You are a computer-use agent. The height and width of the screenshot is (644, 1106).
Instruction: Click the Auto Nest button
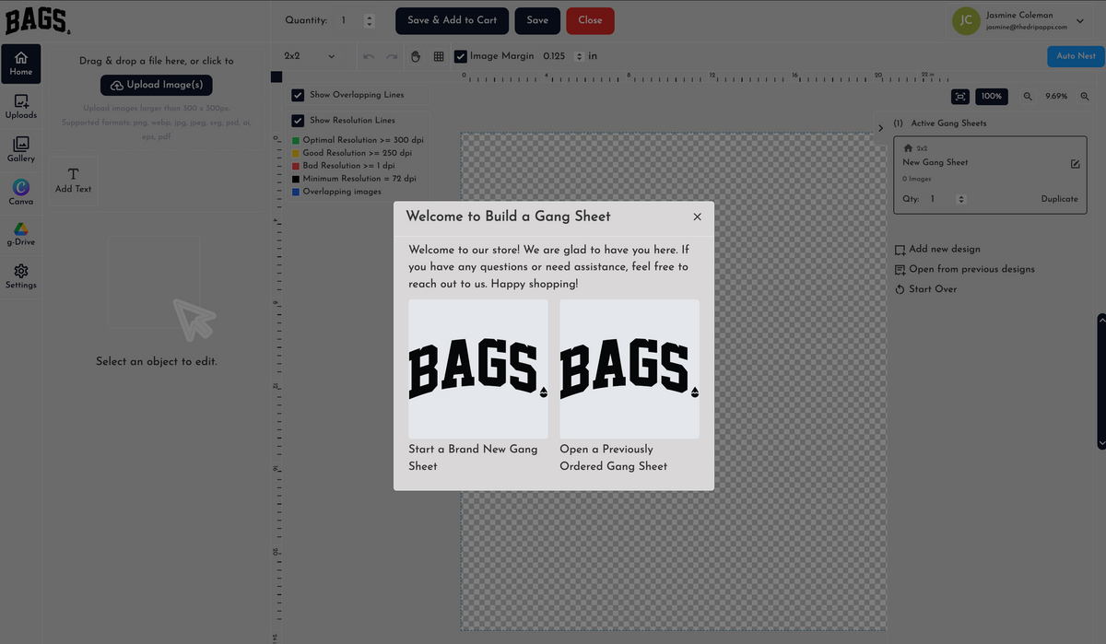[x=1076, y=56]
